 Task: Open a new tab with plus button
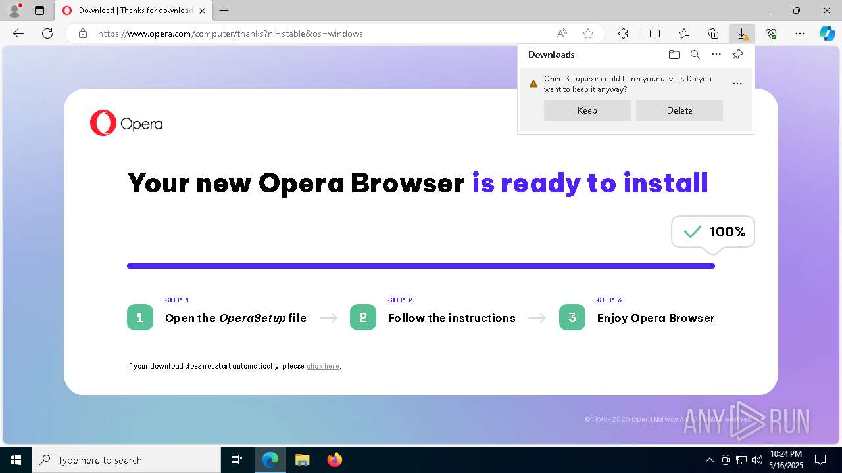click(224, 11)
